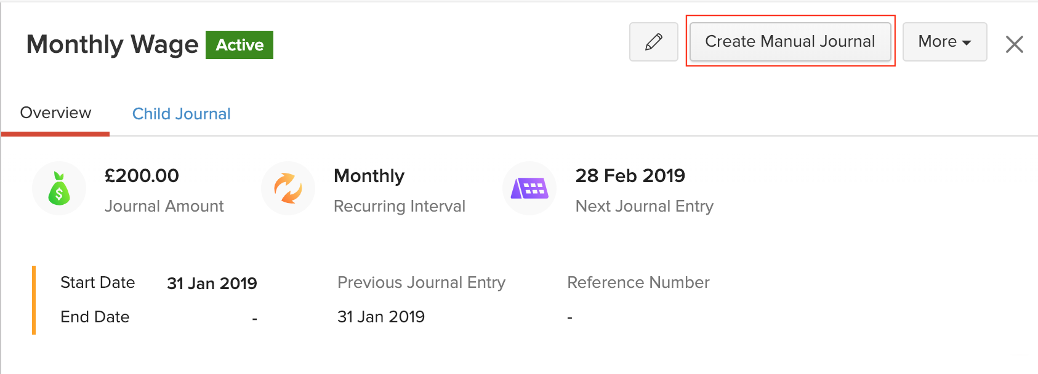Click the pencil edit icon button
The height and width of the screenshot is (374, 1038).
(x=653, y=42)
